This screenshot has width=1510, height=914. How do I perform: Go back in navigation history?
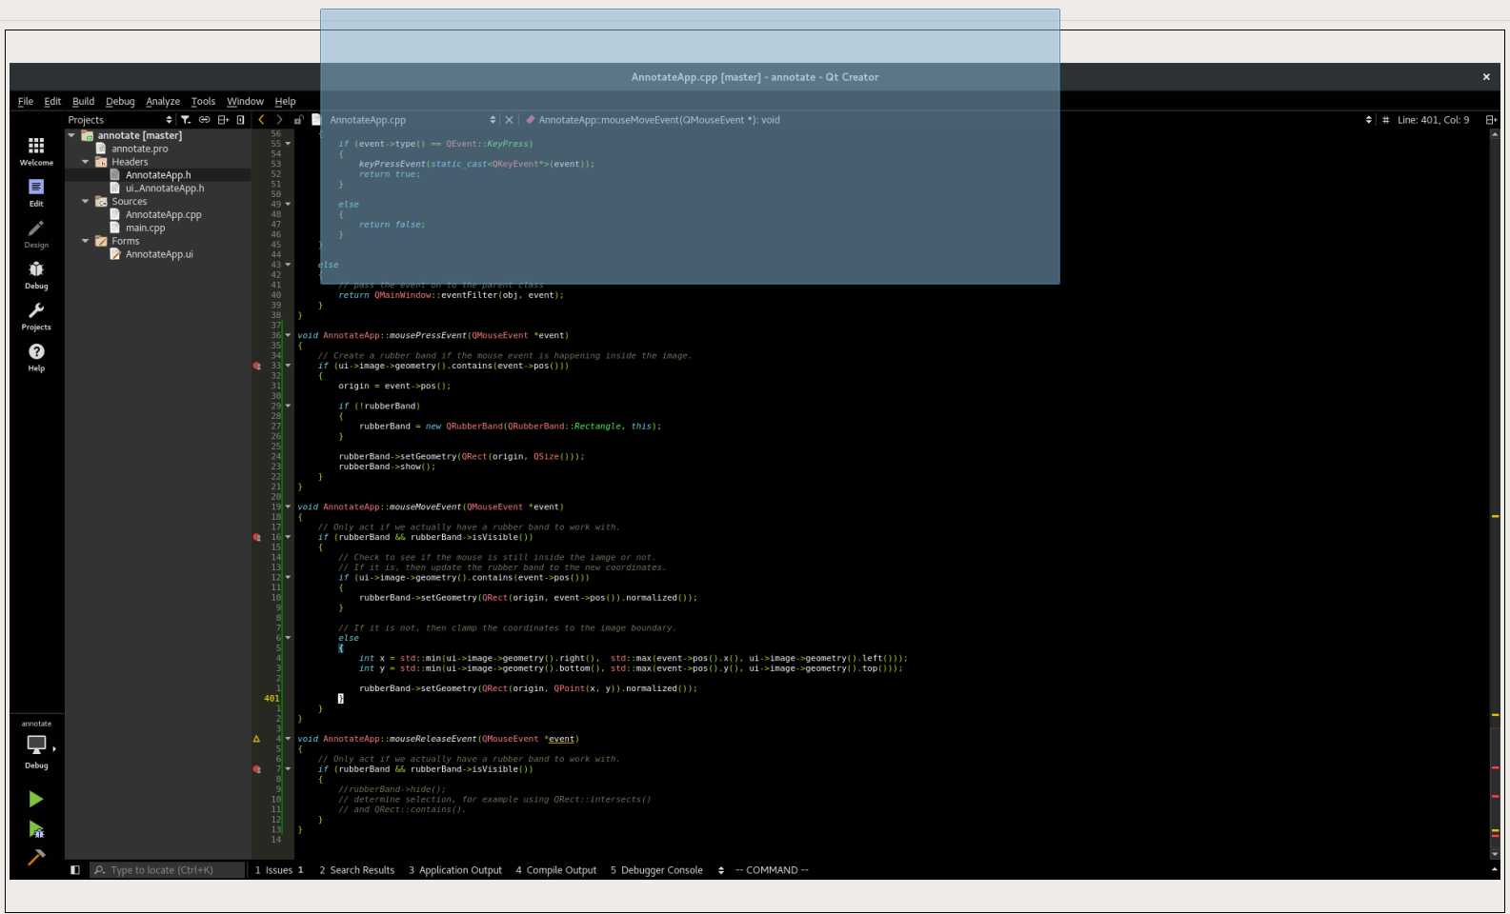(261, 120)
